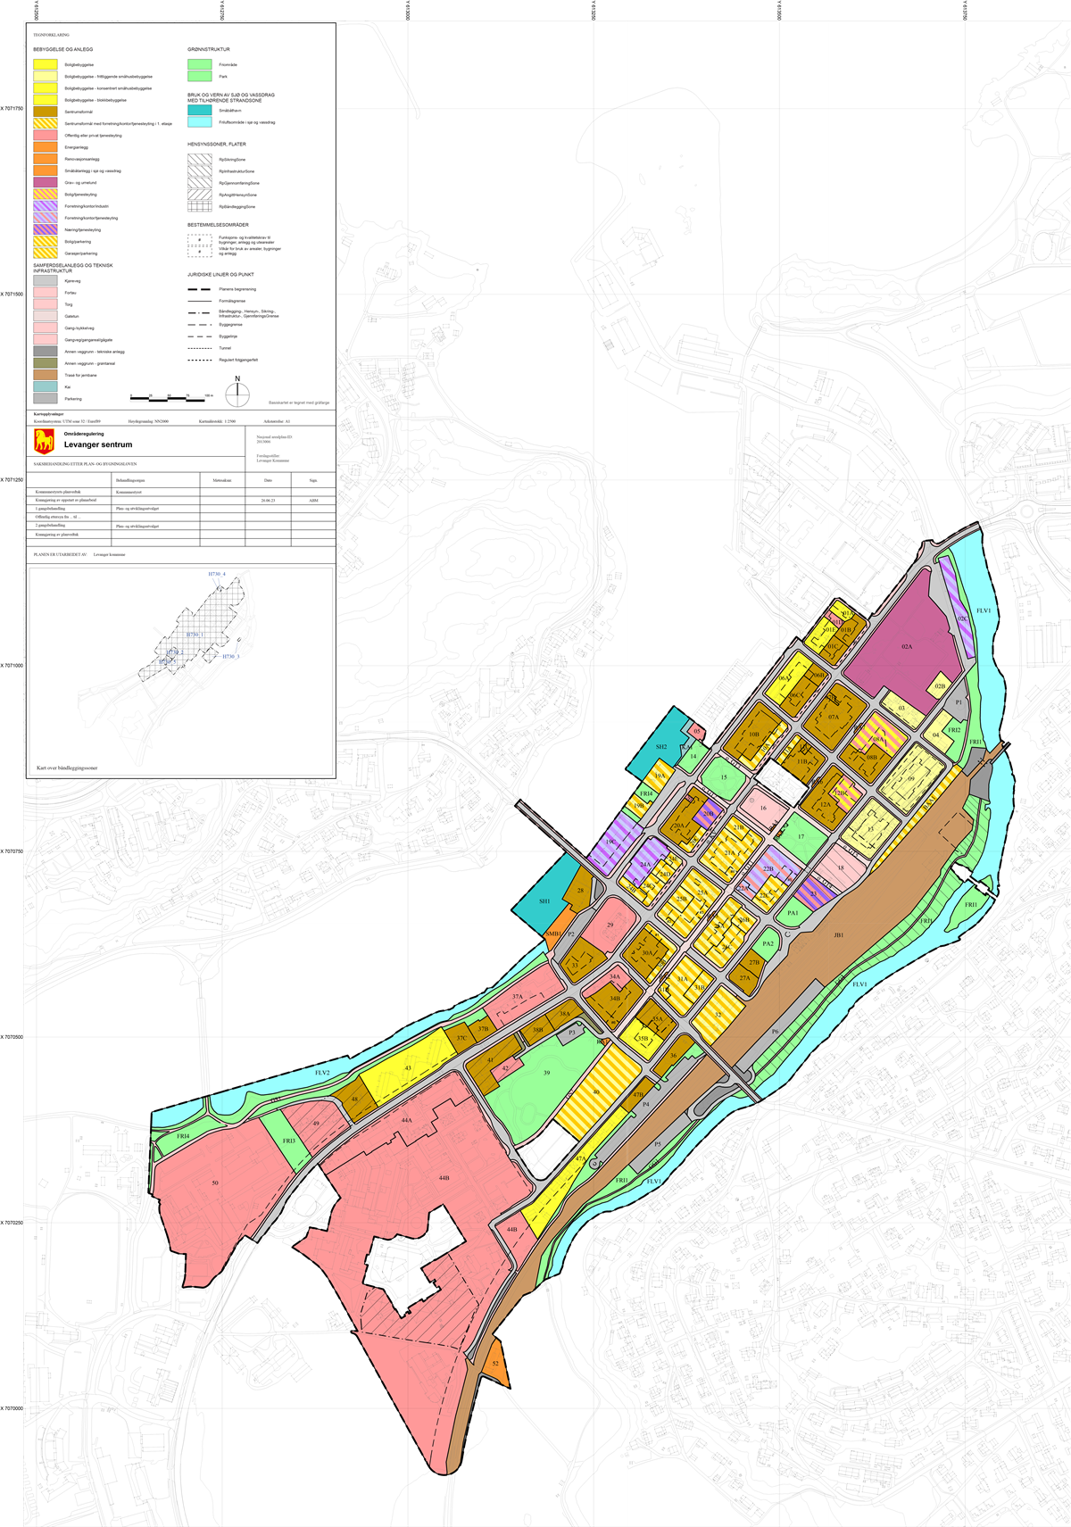Click the Levanger coat of arms logo
The width and height of the screenshot is (1071, 1527).
click(x=44, y=441)
